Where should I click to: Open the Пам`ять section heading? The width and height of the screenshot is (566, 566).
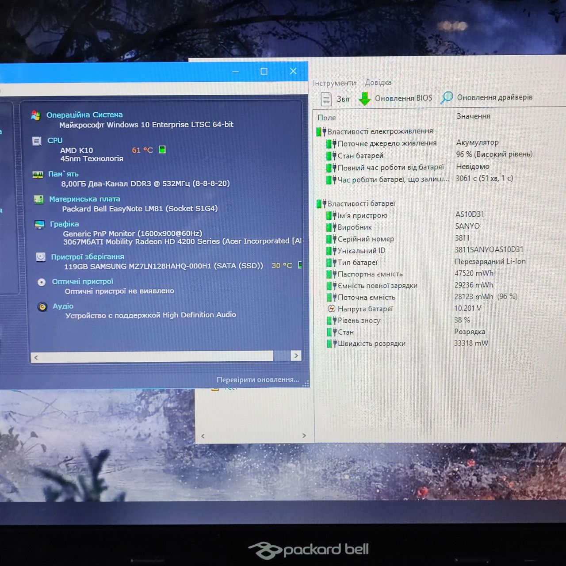pyautogui.click(x=63, y=174)
